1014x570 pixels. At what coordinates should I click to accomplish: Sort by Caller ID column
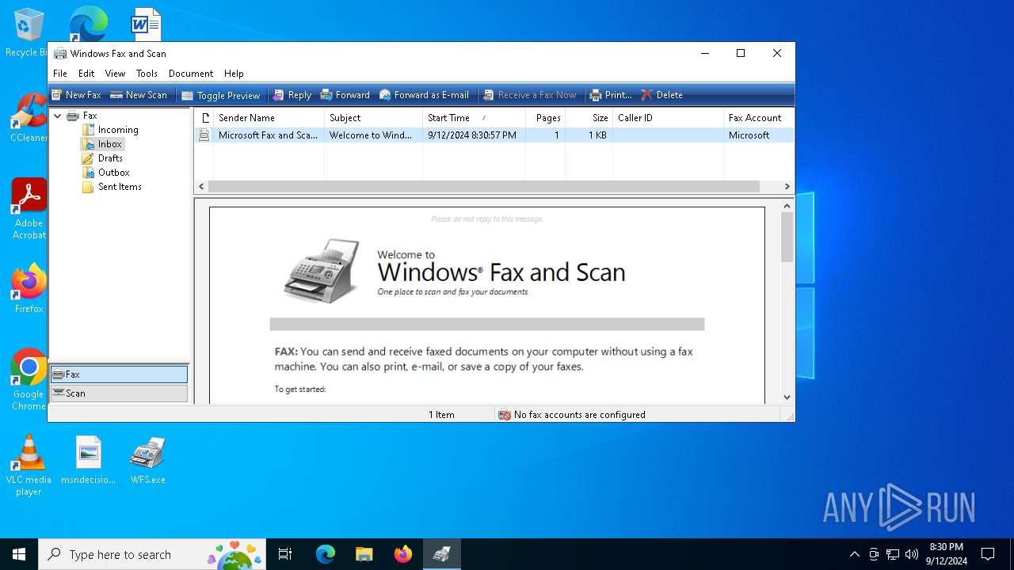[668, 118]
